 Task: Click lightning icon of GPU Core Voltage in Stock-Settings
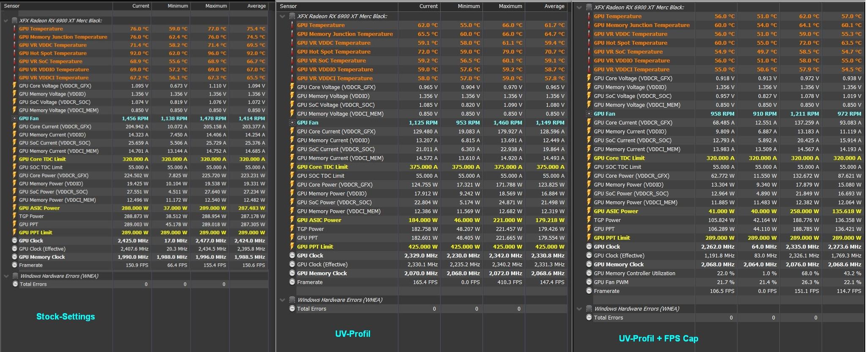click(x=15, y=86)
